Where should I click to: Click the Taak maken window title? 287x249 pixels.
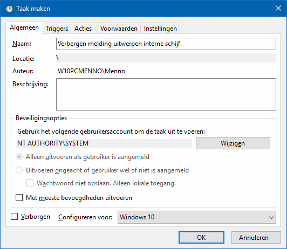(x=33, y=9)
